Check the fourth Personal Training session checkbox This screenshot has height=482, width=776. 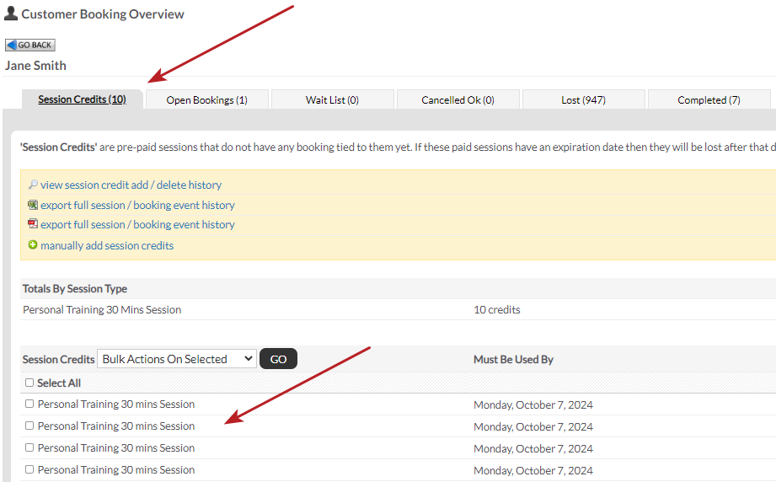(x=29, y=469)
